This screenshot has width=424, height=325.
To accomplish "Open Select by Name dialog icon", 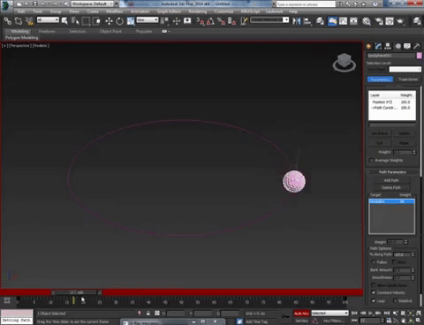I will tap(75, 21).
